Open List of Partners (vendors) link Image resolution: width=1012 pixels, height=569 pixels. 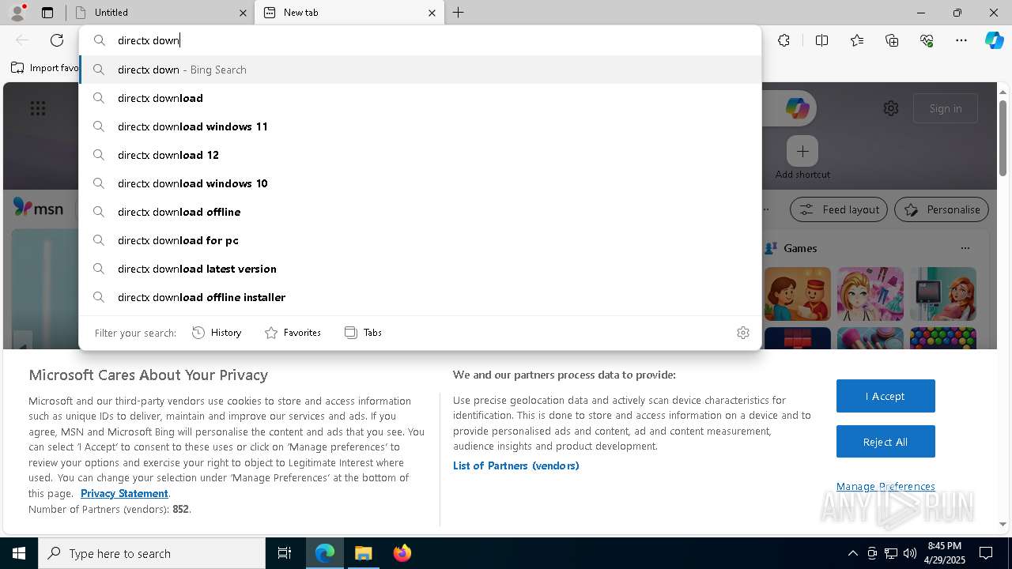tap(516, 466)
